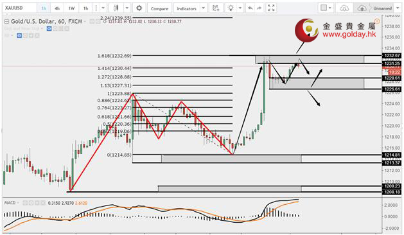Click the create alert clock icon
This screenshot has width=404, height=235.
(x=216, y=8)
